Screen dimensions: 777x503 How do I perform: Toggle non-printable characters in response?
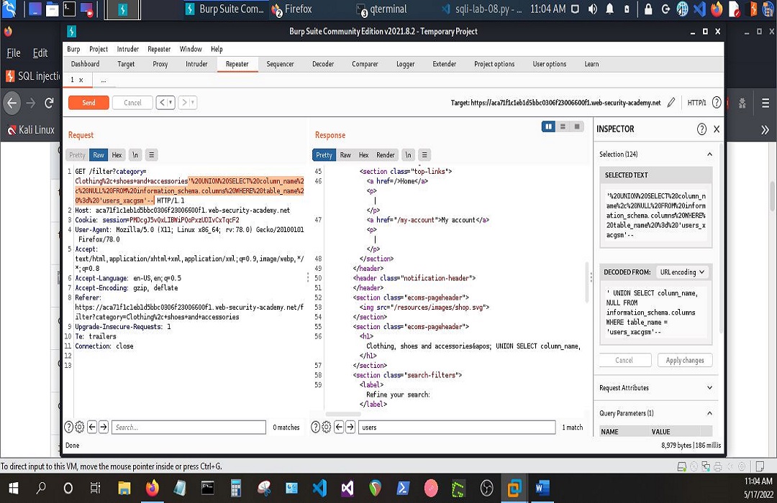coord(409,155)
